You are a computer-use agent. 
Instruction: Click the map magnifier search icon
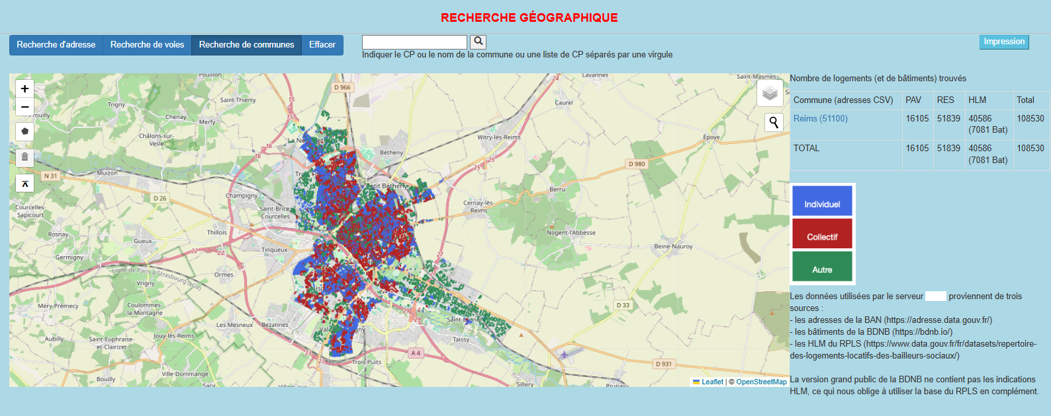(774, 122)
